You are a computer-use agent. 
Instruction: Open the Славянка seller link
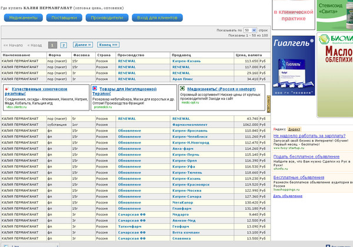pyautogui.click(x=181, y=238)
